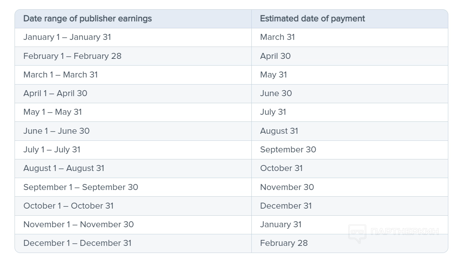Select the 'April 1 – April 30' cell
Screen dimensions: 458x263
coord(55,93)
